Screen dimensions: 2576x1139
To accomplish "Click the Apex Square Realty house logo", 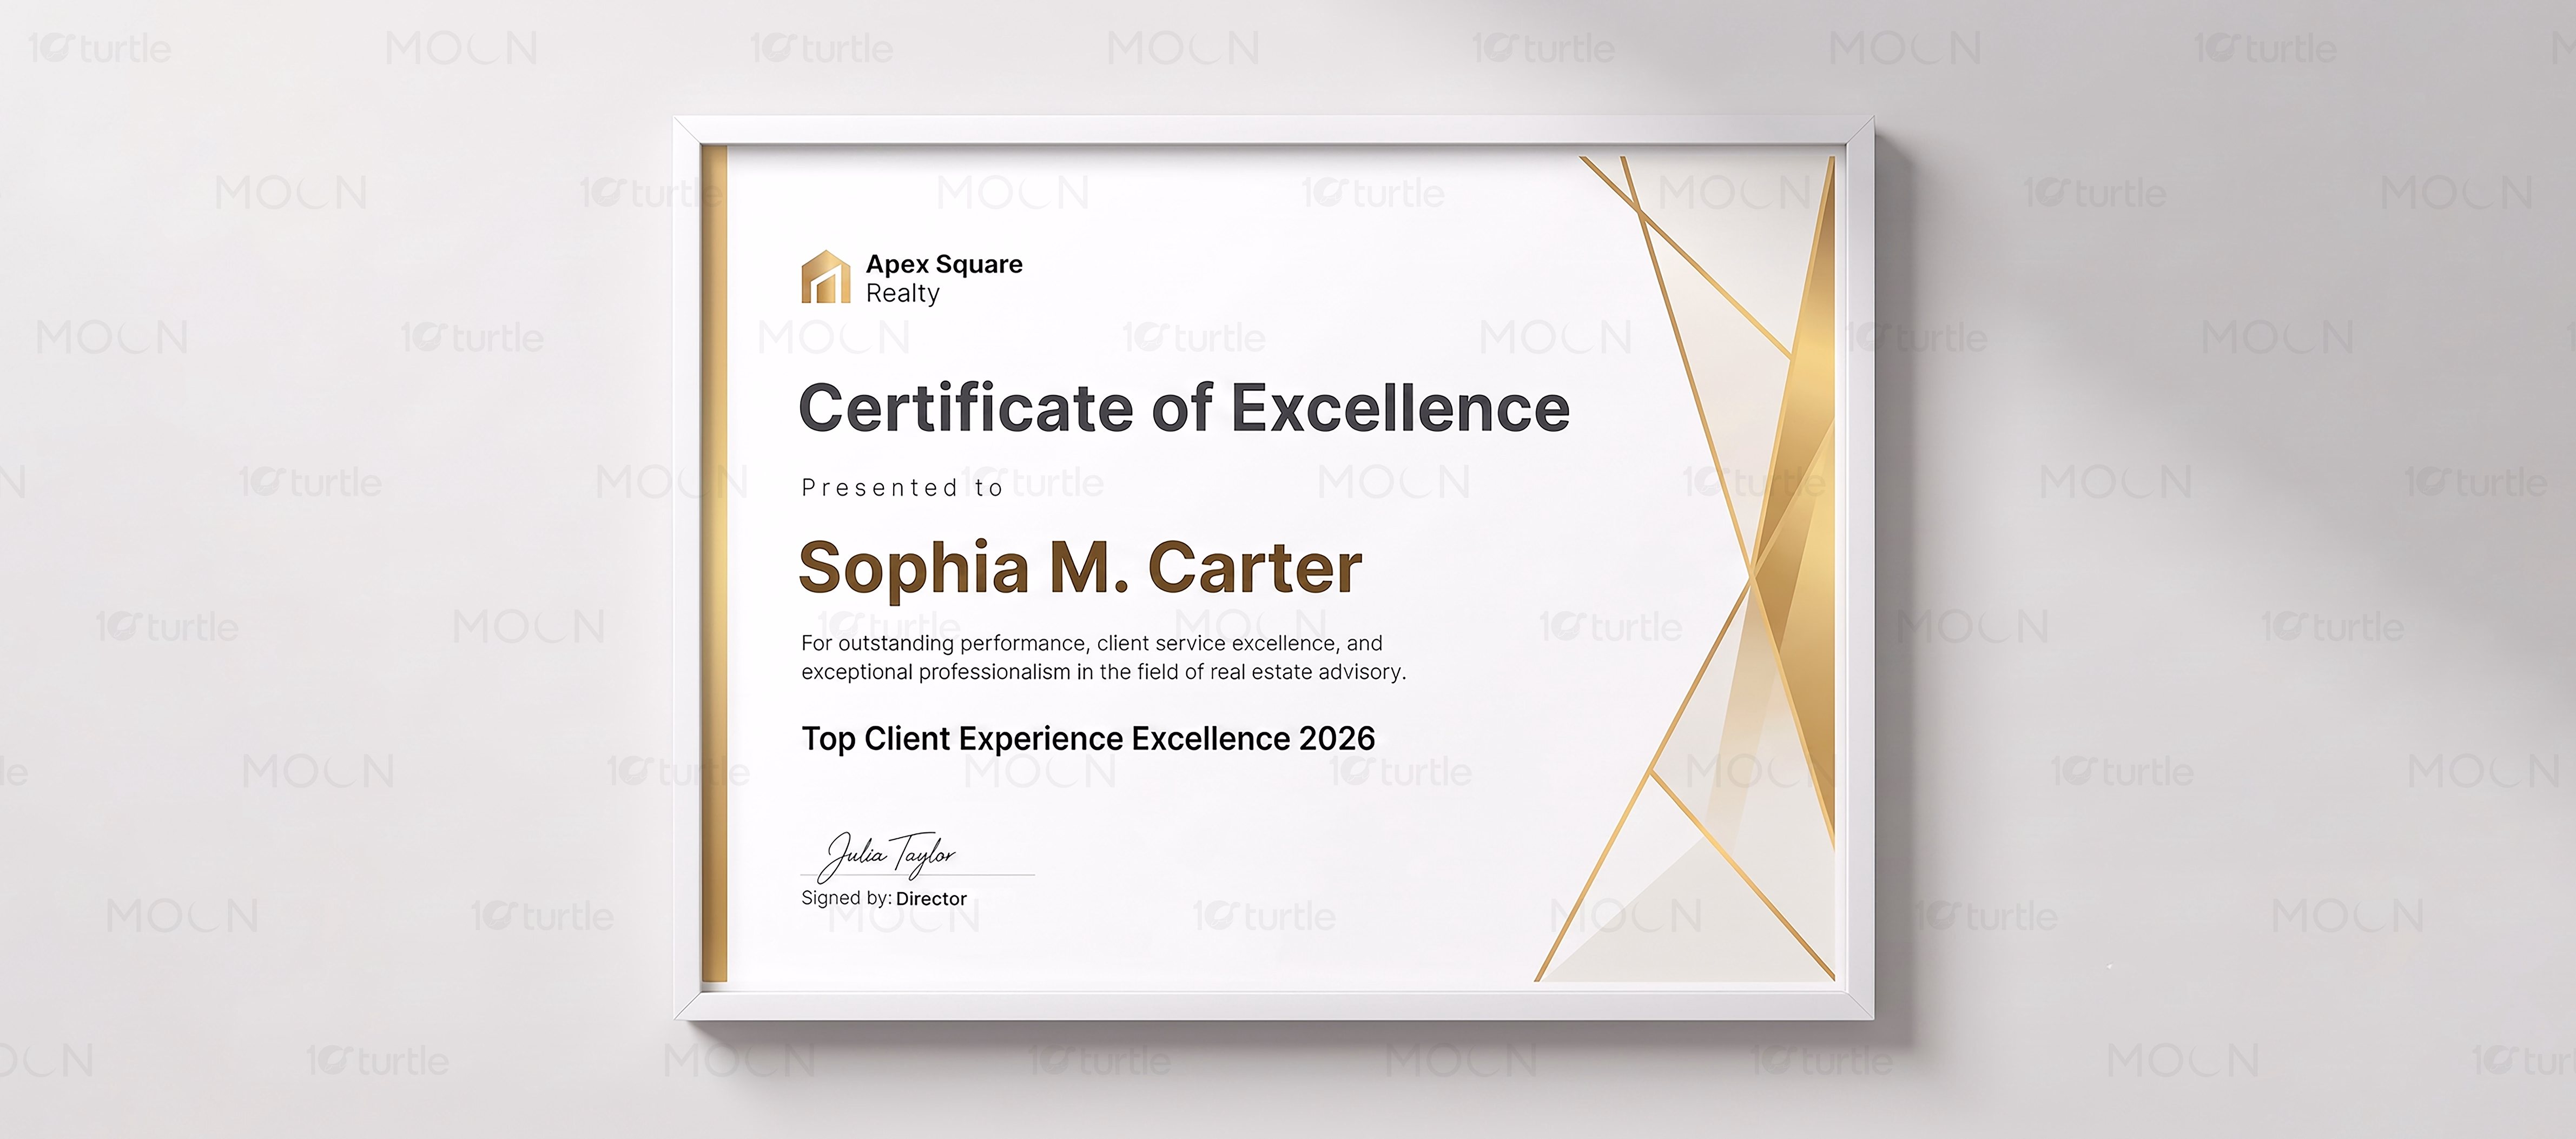I will [826, 277].
